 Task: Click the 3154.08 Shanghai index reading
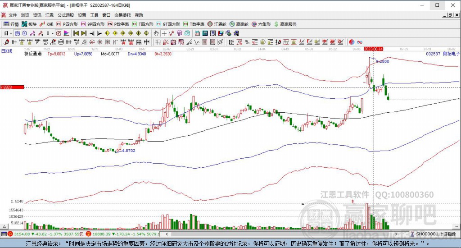pos(22,234)
